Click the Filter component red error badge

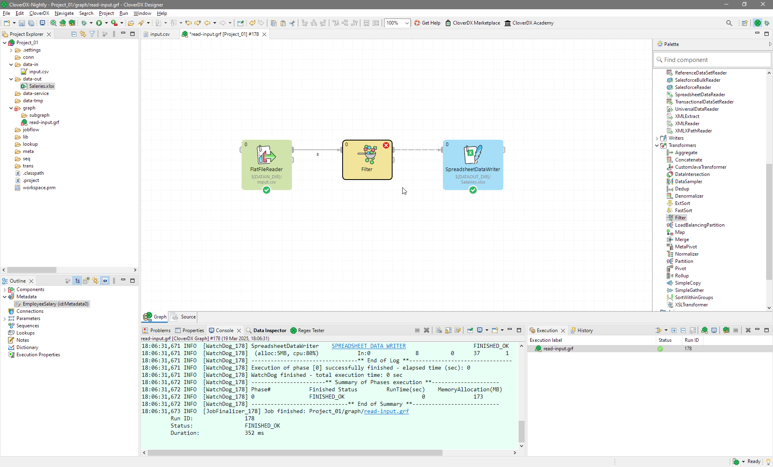(x=386, y=145)
